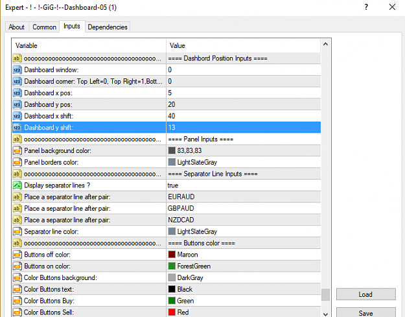Click the boolean icon beside Display separator lines
This screenshot has height=317, width=405.
pyautogui.click(x=17, y=185)
